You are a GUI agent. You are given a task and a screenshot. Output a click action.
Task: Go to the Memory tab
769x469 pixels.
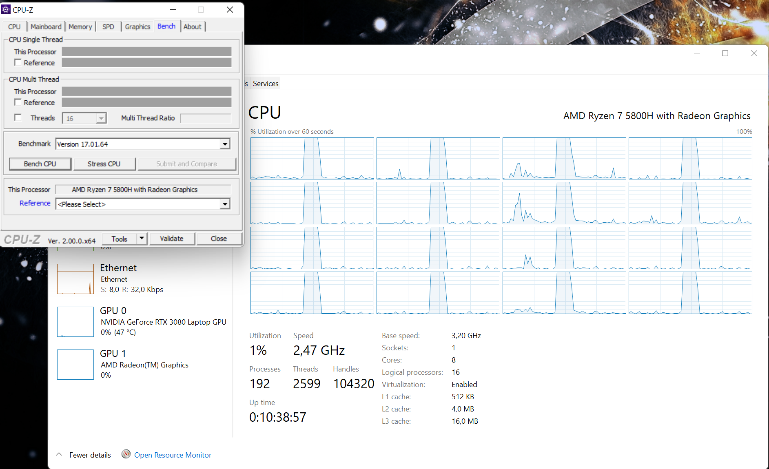[x=80, y=27]
